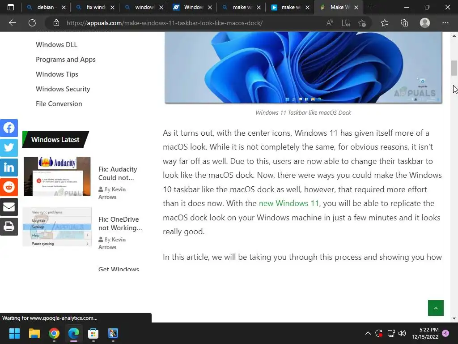458x344 pixels.
Task: Turn on Read aloud in address bar
Action: click(330, 23)
